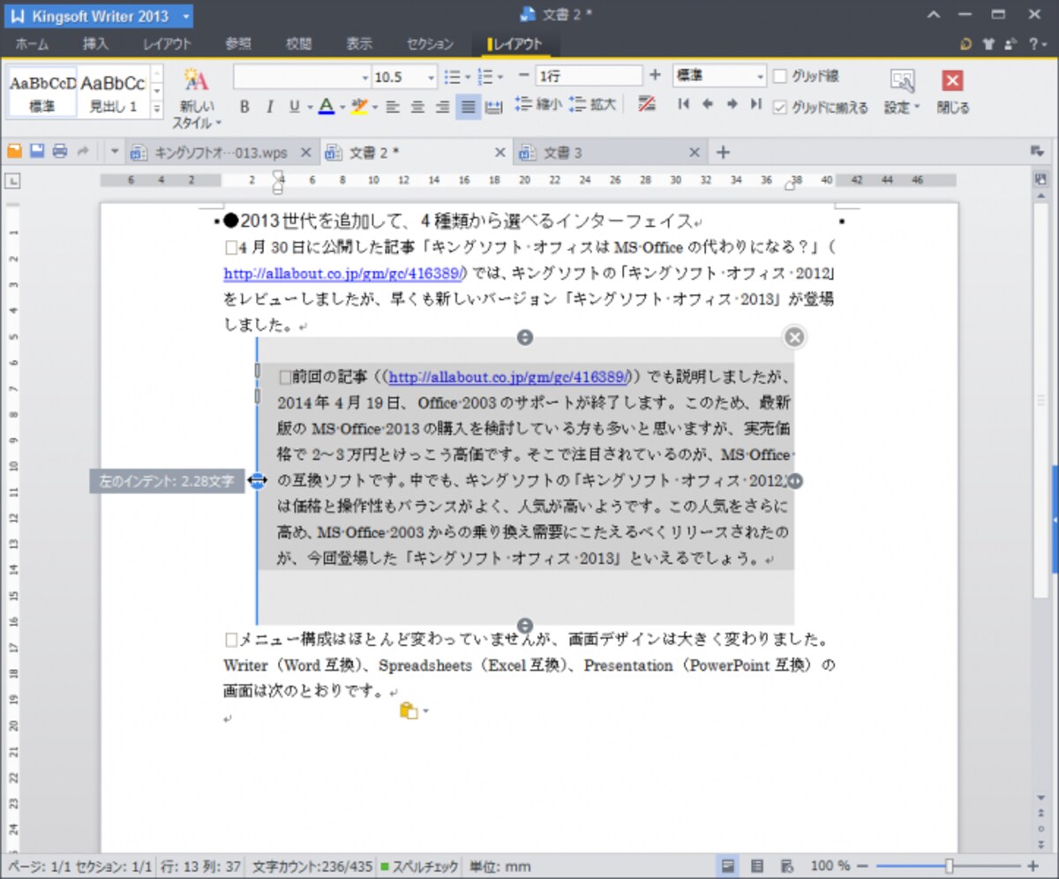The image size is (1059, 879).
Task: Toggle italic formatting
Action: click(269, 107)
